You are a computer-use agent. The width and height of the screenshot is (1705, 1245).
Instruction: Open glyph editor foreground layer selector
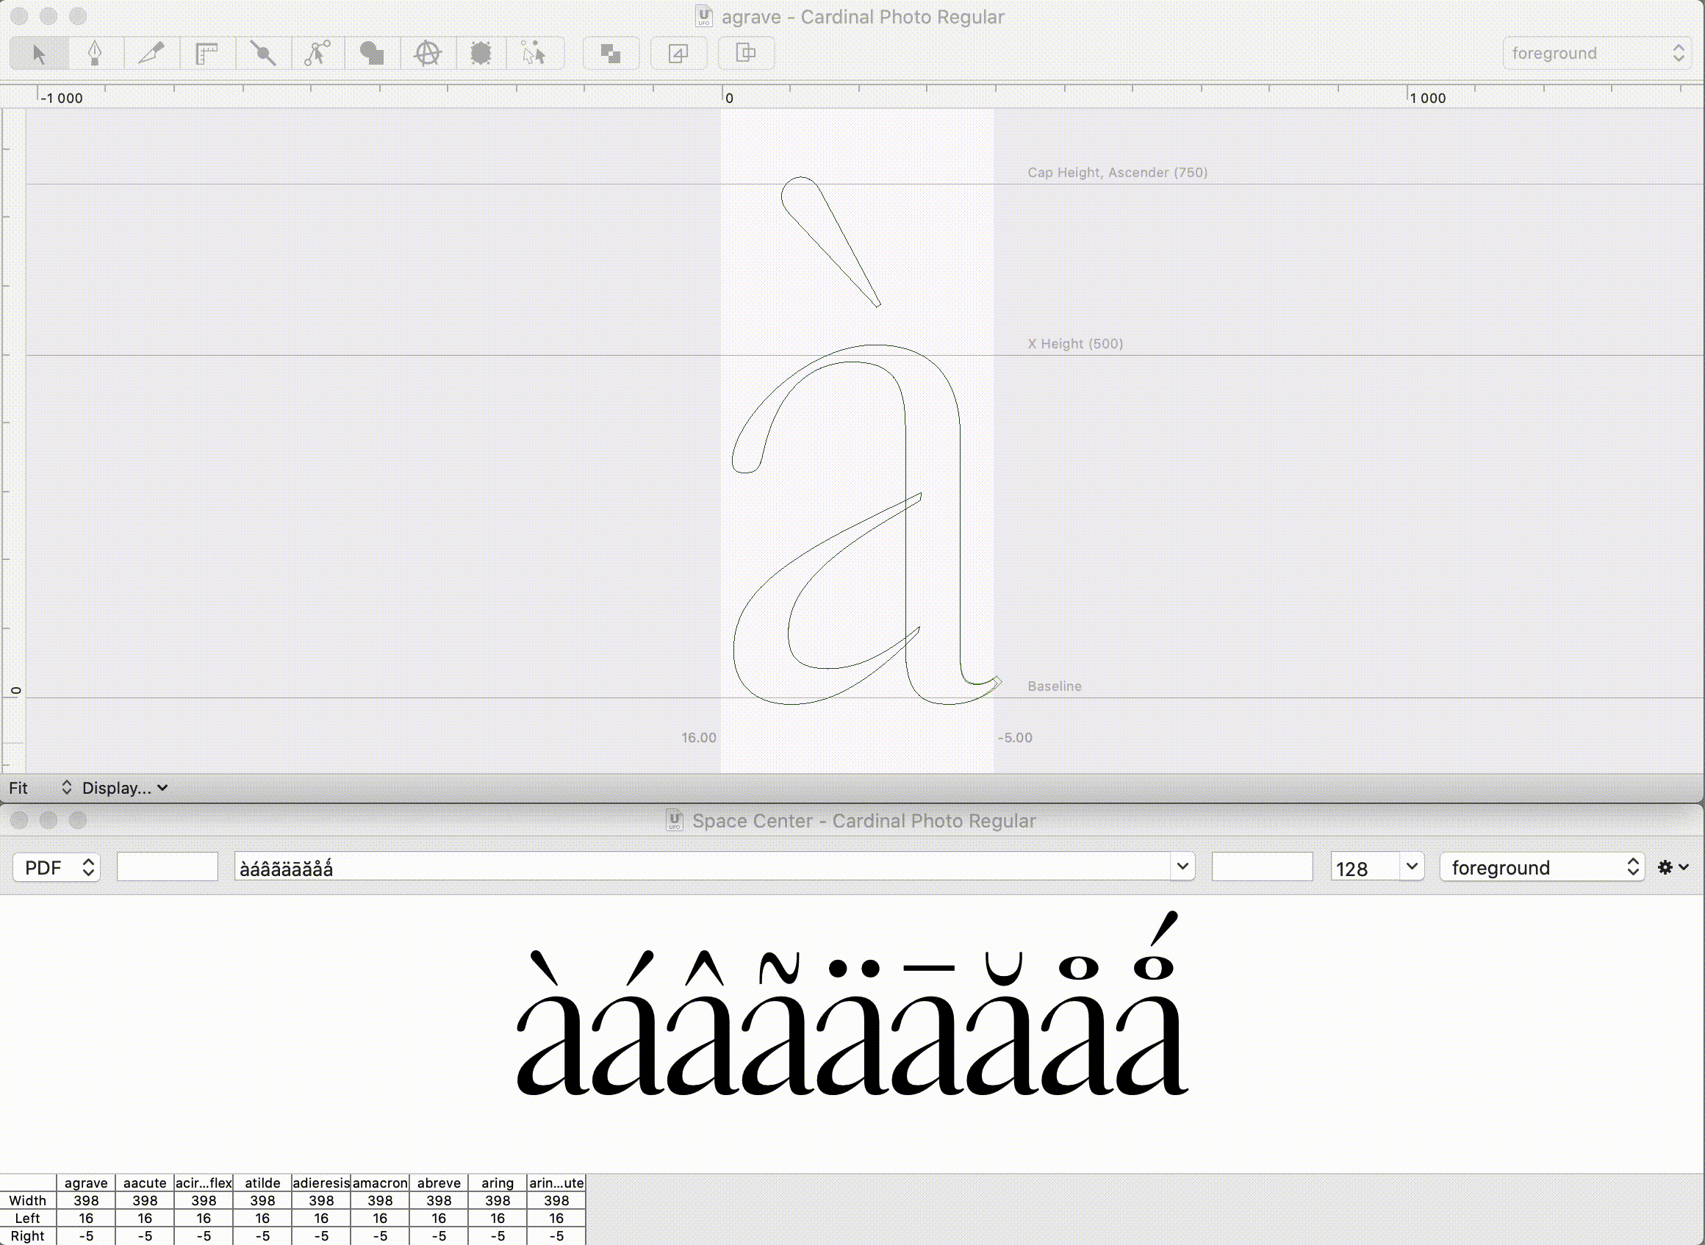[1597, 54]
